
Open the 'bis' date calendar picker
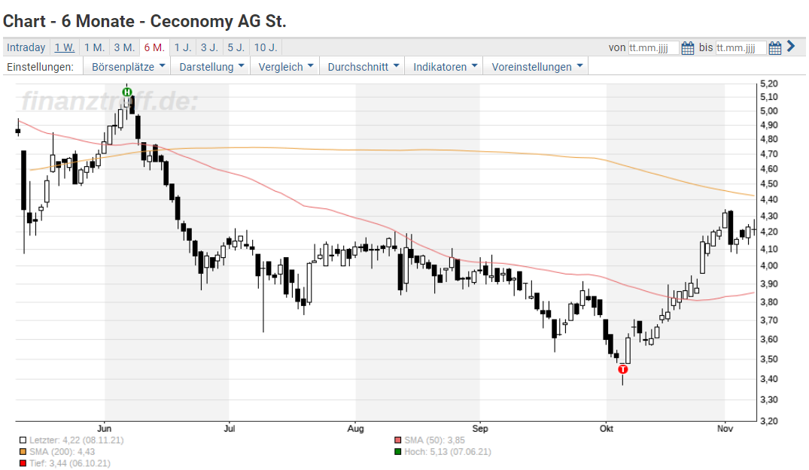(775, 48)
